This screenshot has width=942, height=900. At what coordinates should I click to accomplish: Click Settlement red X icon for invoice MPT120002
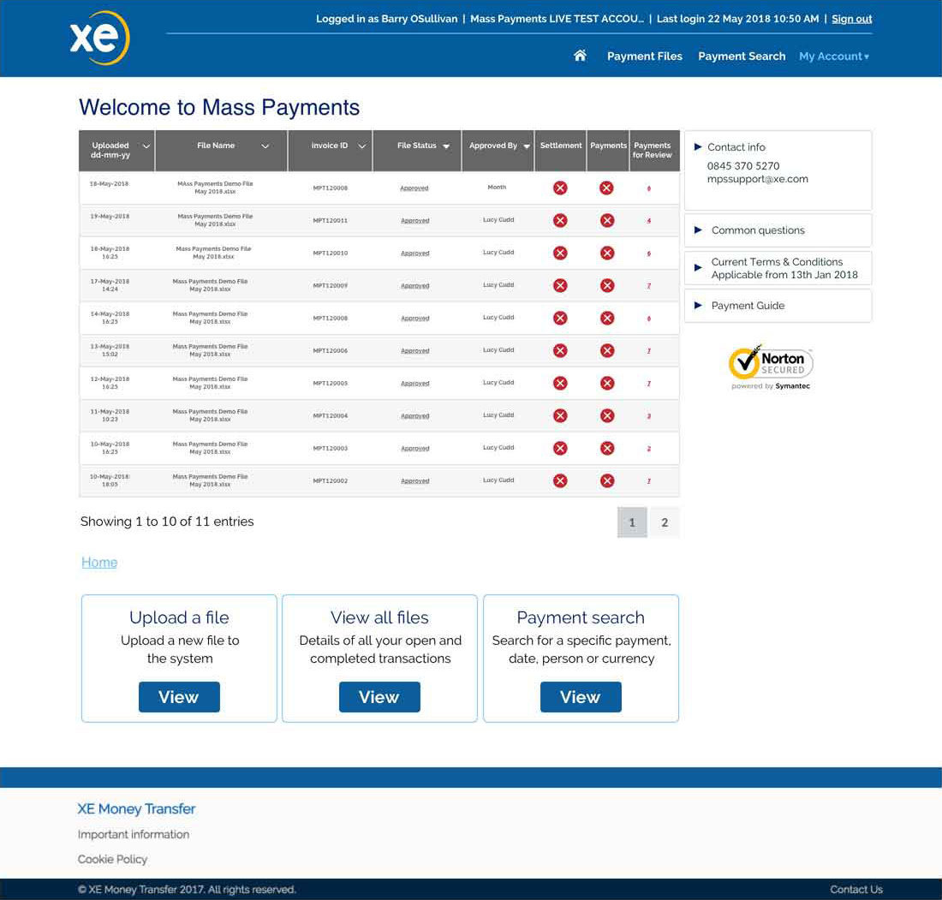tap(560, 480)
